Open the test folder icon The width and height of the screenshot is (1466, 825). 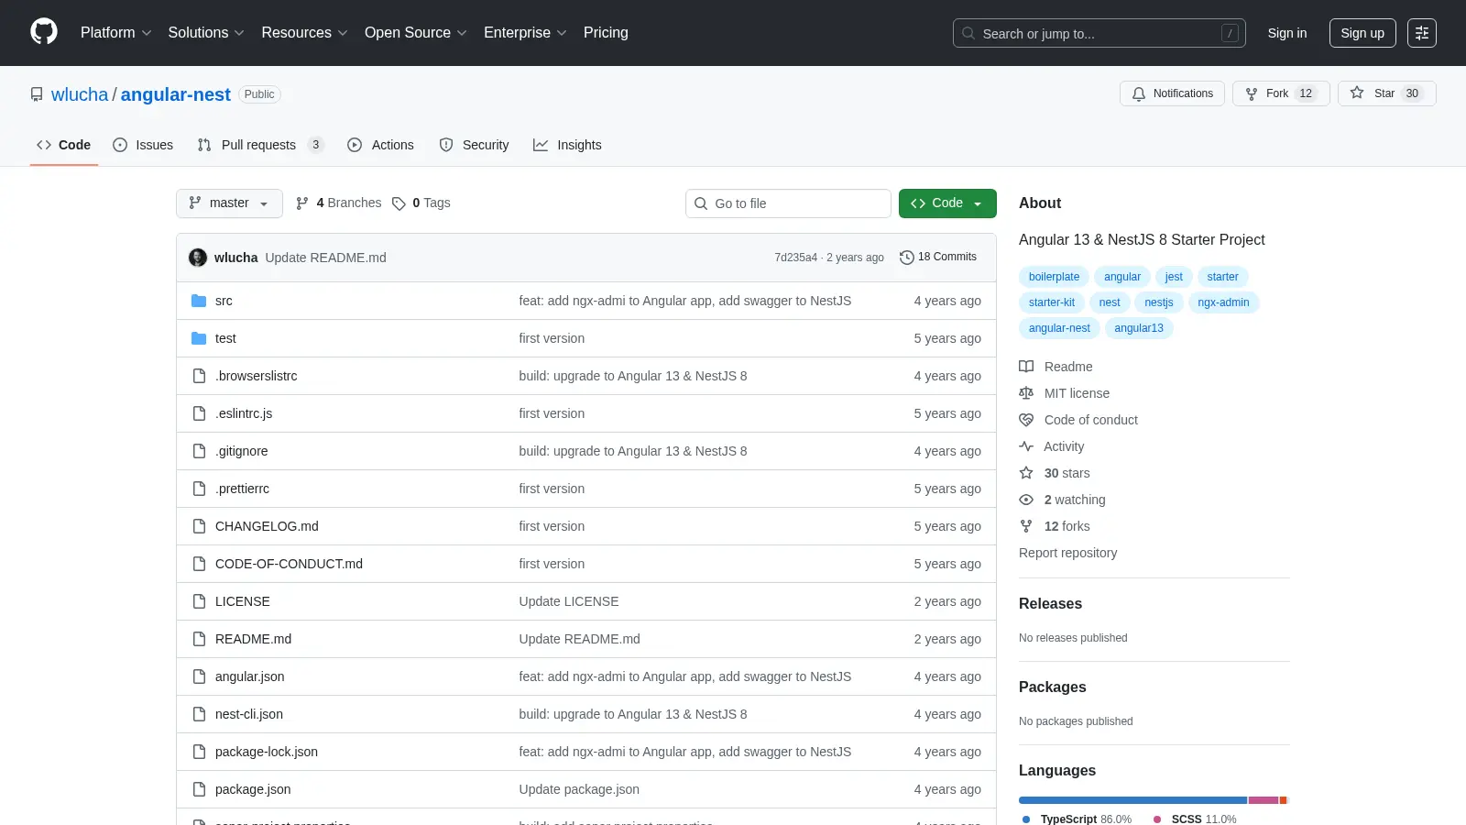click(199, 338)
